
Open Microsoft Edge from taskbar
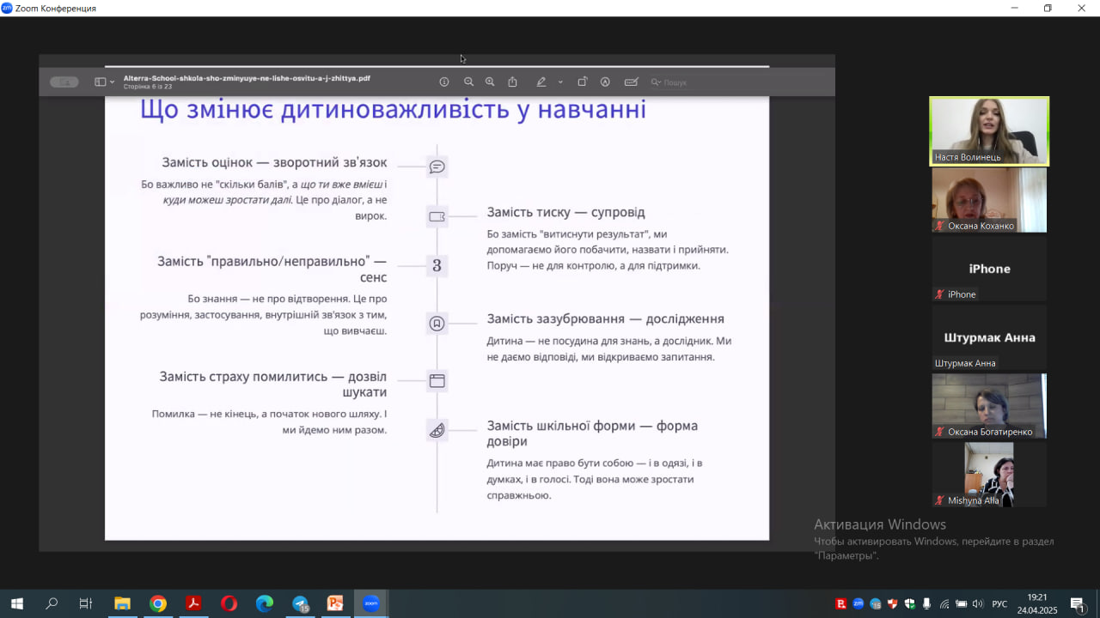tap(265, 603)
